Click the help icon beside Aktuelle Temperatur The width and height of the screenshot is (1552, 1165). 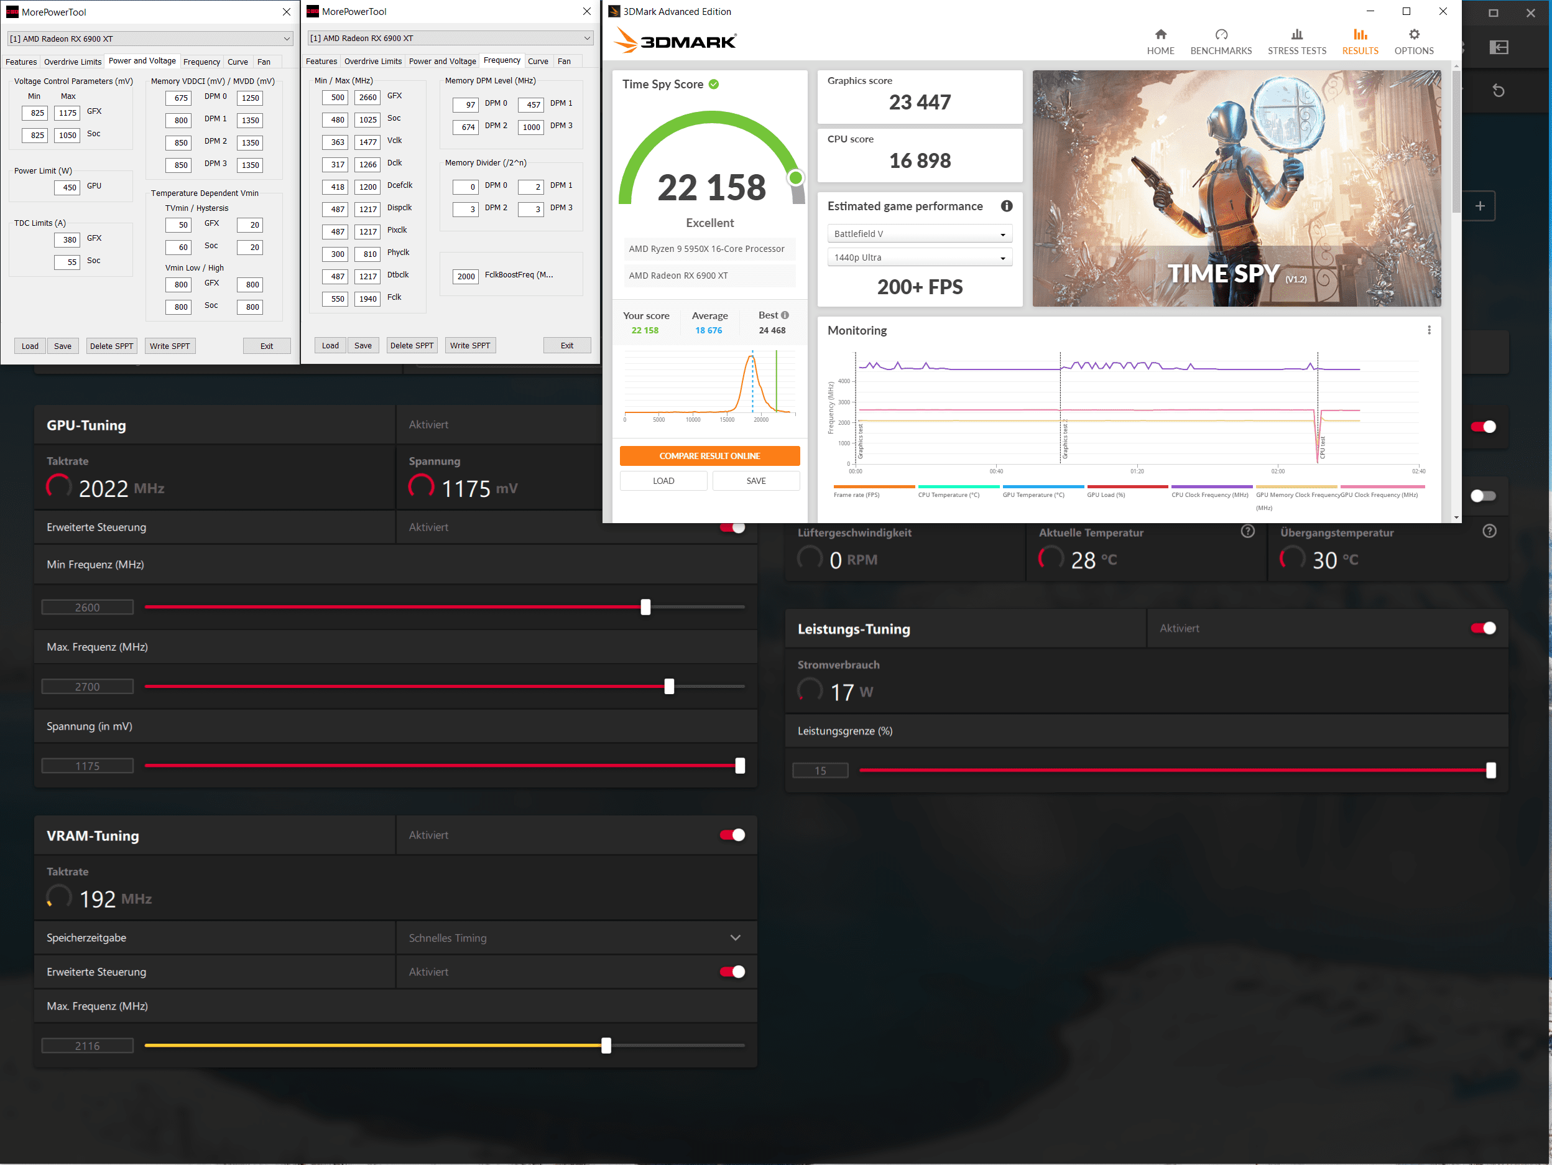1247,531
